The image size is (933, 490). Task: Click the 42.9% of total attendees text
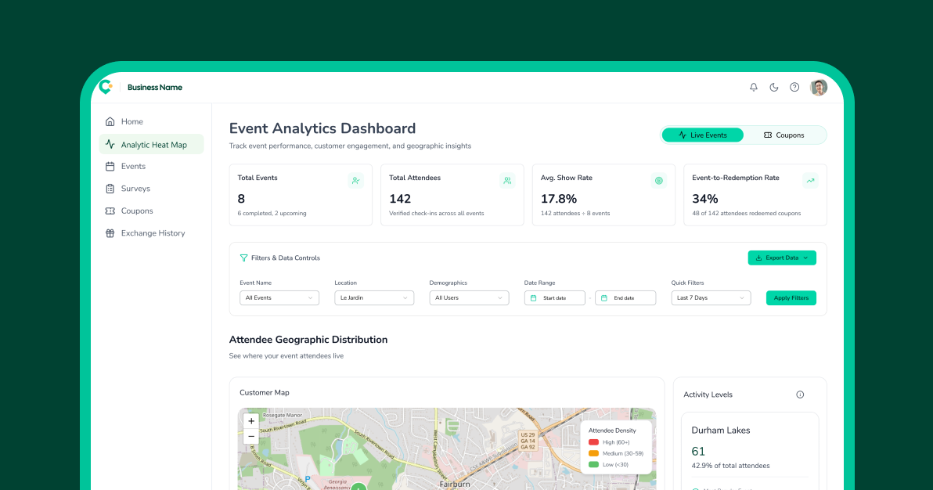(730, 466)
